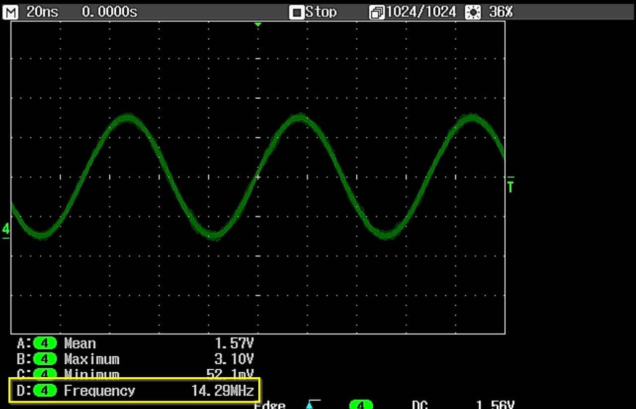Viewport: 636px width, 409px height.
Task: Select the Mean measurement row
Action: 135,343
